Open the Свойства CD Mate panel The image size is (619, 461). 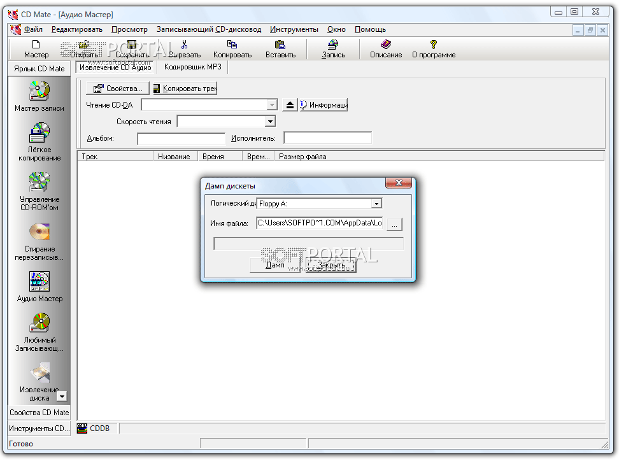(39, 413)
